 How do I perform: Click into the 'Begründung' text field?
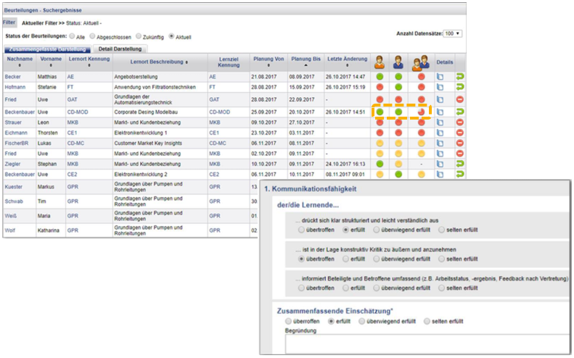(427, 344)
